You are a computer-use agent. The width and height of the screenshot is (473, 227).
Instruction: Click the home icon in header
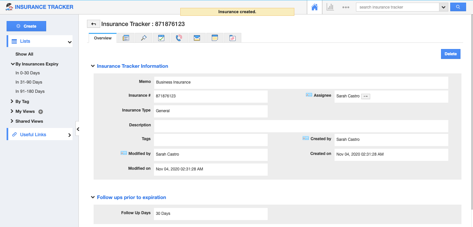(x=314, y=7)
